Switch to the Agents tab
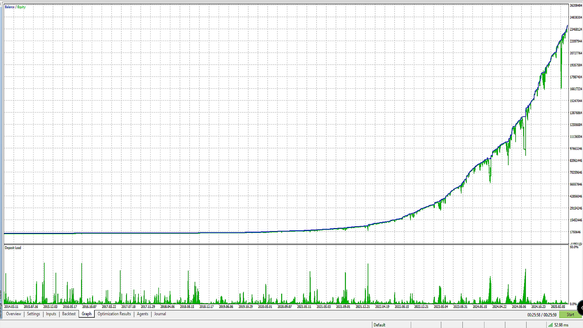 click(x=142, y=314)
